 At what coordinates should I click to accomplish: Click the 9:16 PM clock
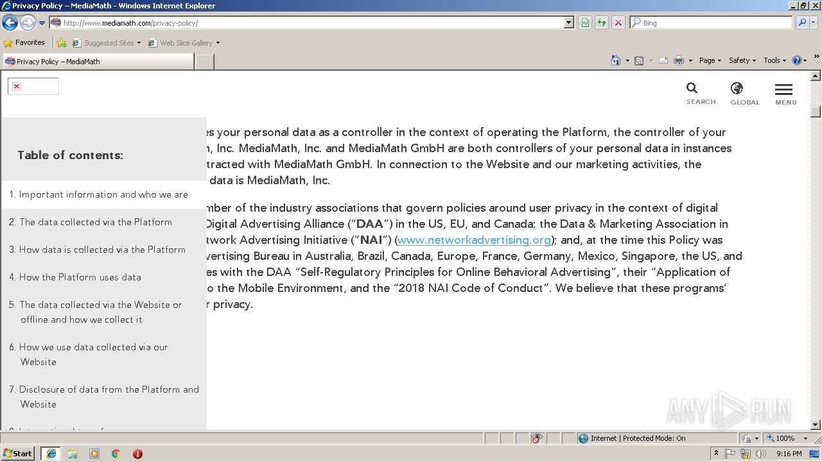789,454
